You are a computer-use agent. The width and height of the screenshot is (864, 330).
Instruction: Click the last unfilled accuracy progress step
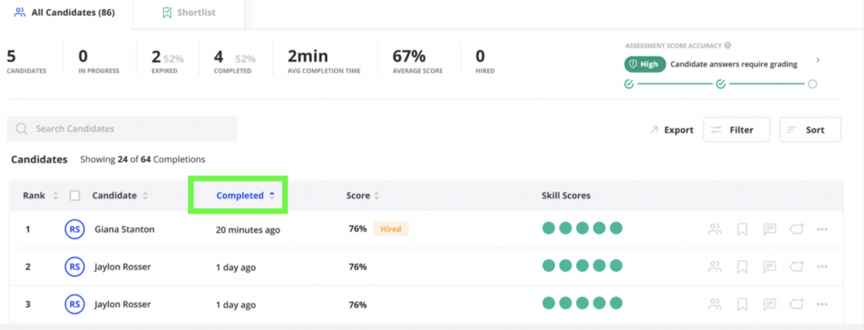(812, 84)
